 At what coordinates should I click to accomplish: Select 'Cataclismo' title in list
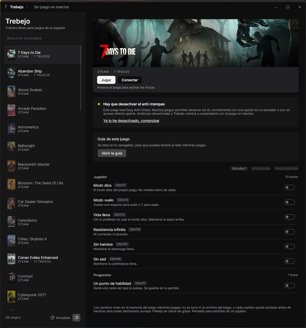[27, 220]
